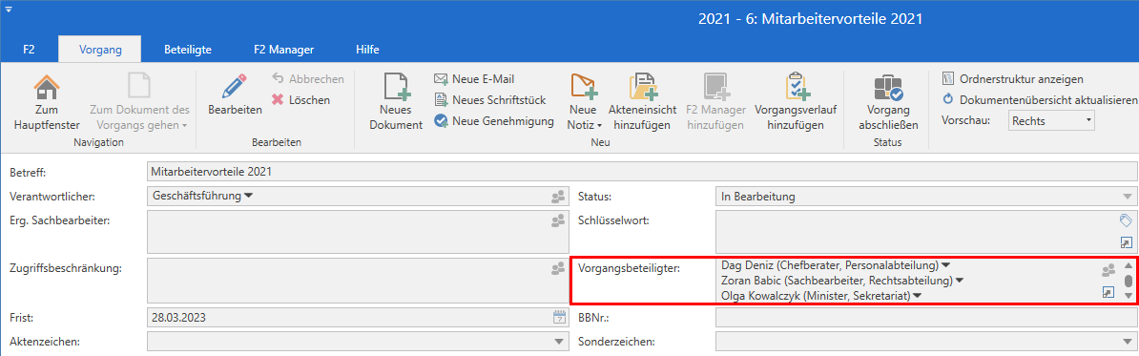Delete the case with Löschen

pyautogui.click(x=300, y=99)
